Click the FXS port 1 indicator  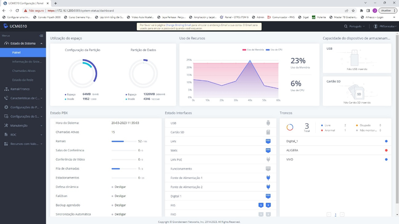[x=261, y=205]
